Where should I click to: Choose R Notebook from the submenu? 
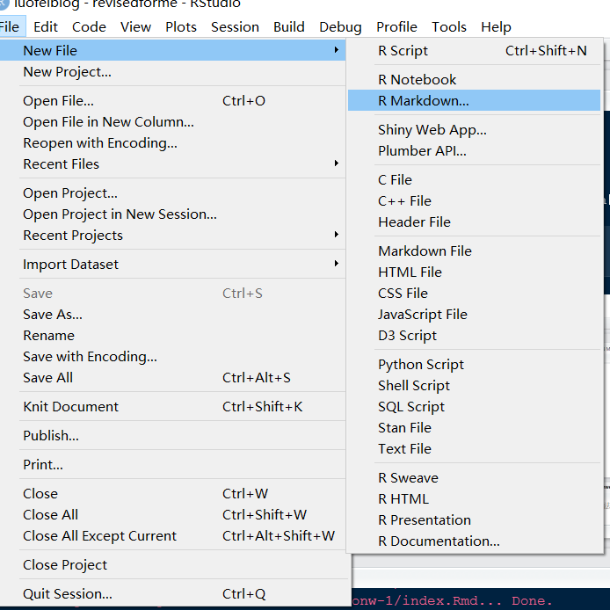click(x=418, y=80)
